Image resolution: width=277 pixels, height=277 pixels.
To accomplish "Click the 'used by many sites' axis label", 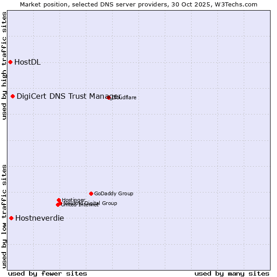I will pyautogui.click(x=232, y=273).
